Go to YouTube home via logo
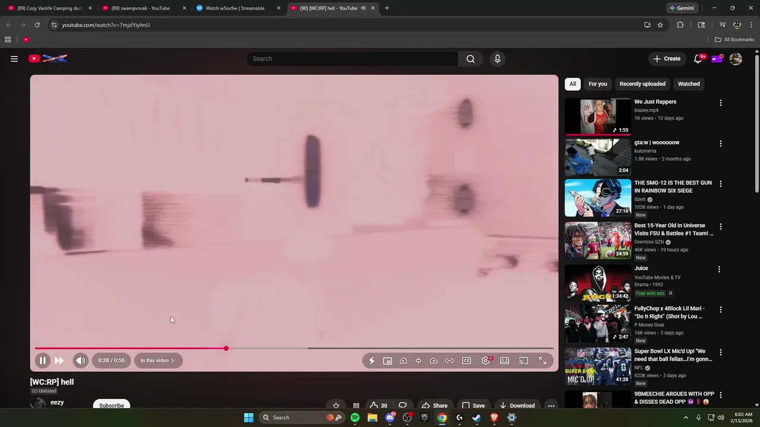Image resolution: width=760 pixels, height=427 pixels. 47,59
